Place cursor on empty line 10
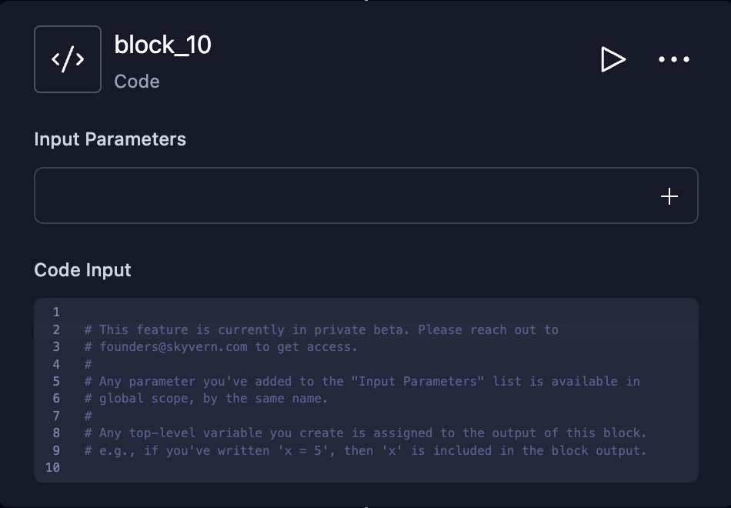The height and width of the screenshot is (508, 731). (x=308, y=468)
